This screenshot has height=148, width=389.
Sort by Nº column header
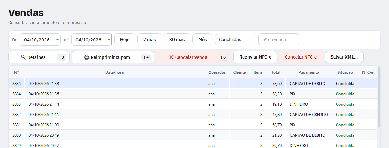[17, 72]
